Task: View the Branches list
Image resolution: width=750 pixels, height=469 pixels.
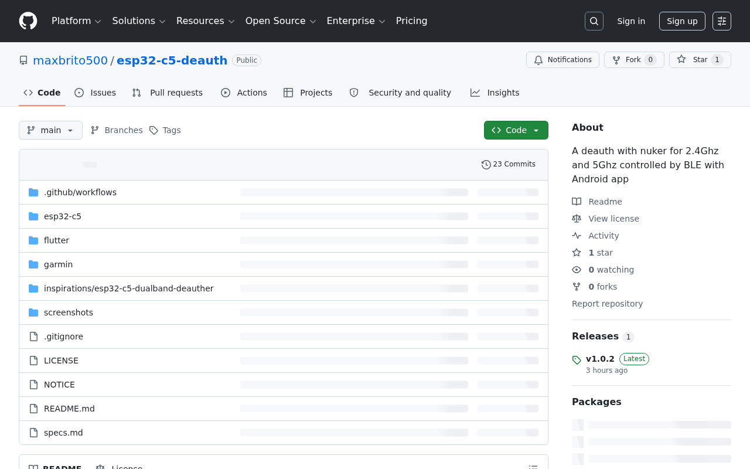Action: [117, 130]
